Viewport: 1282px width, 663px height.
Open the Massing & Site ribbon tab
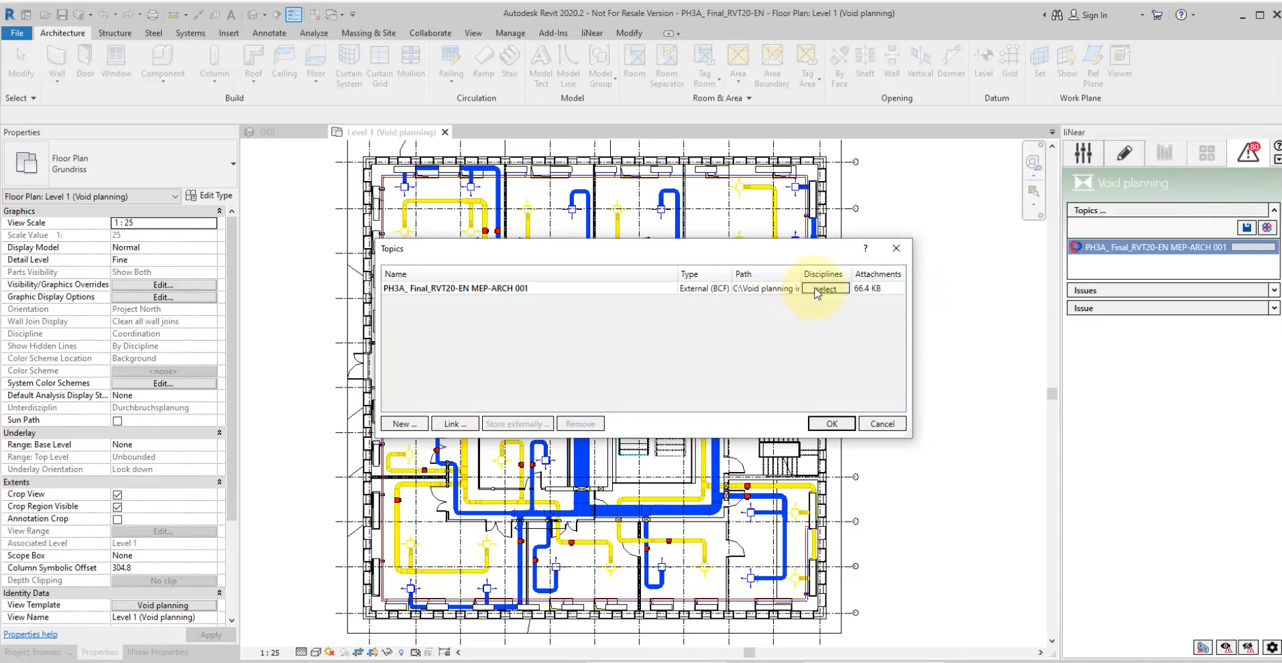point(368,33)
